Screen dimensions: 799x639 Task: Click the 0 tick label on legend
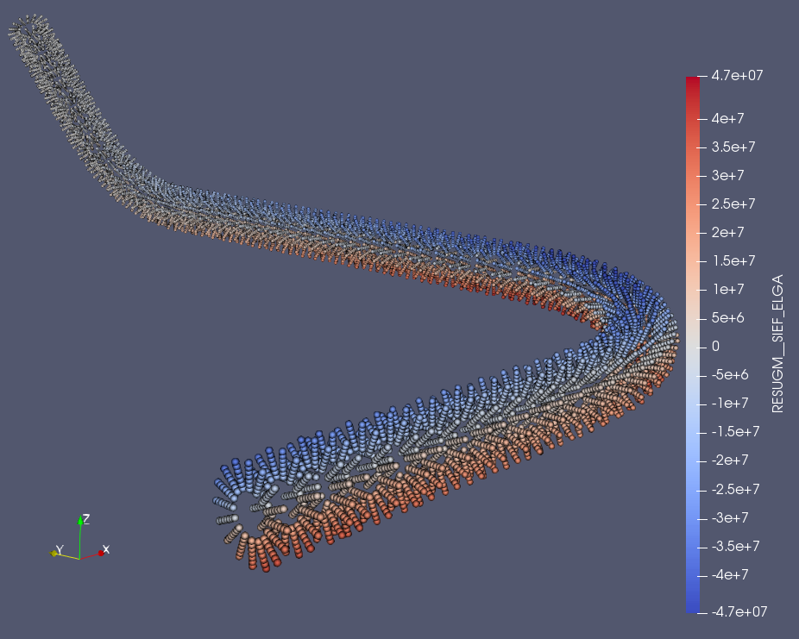(x=715, y=346)
